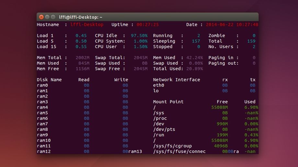Click the CPU User value 1.50%

point(141,47)
